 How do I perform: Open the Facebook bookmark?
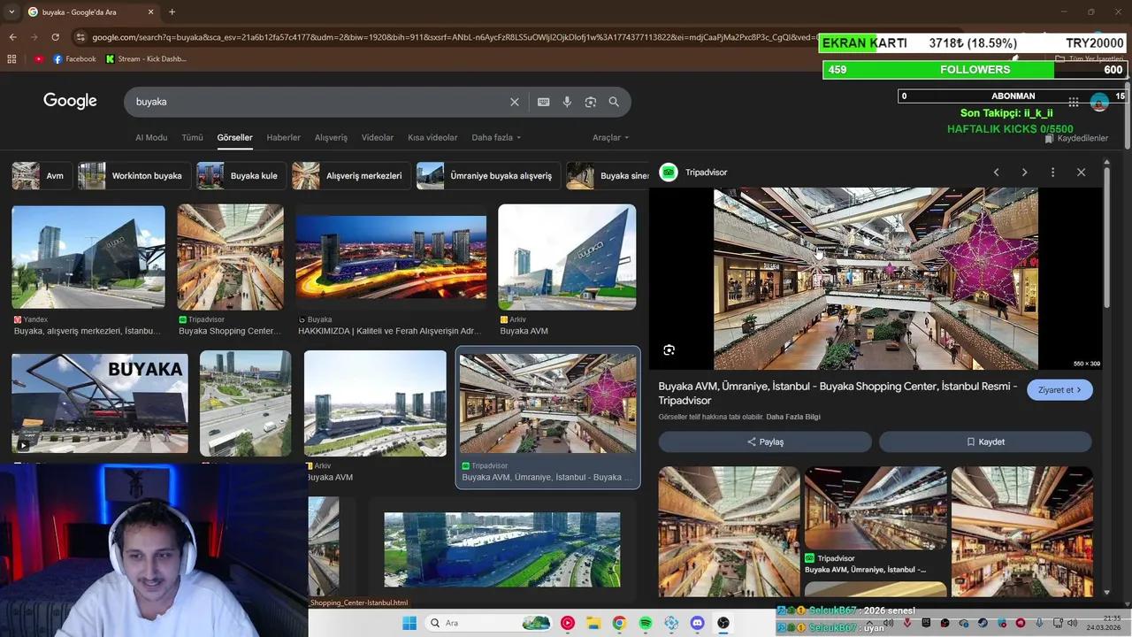point(74,59)
